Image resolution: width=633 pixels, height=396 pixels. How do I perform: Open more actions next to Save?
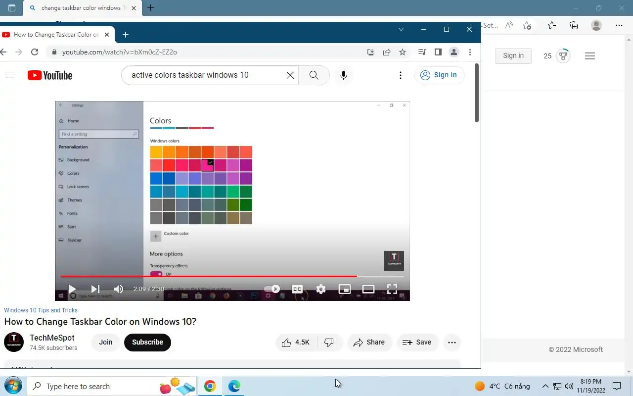[x=452, y=343]
